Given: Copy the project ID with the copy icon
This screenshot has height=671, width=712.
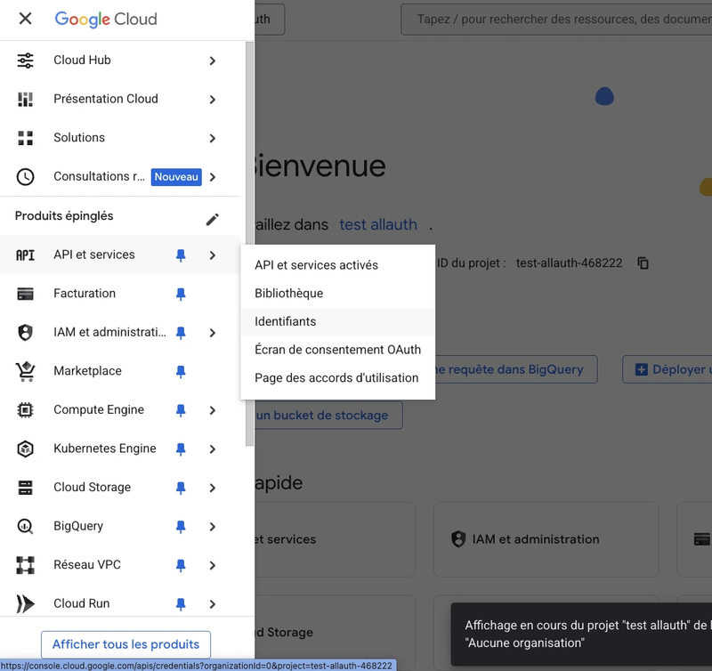Looking at the screenshot, I should click(643, 263).
